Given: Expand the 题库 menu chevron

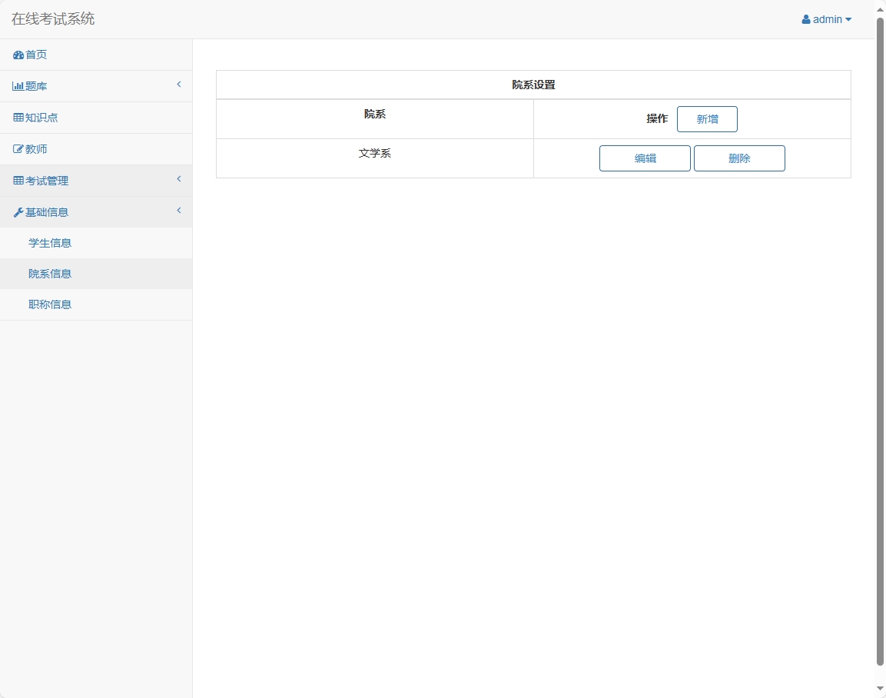Looking at the screenshot, I should 178,85.
